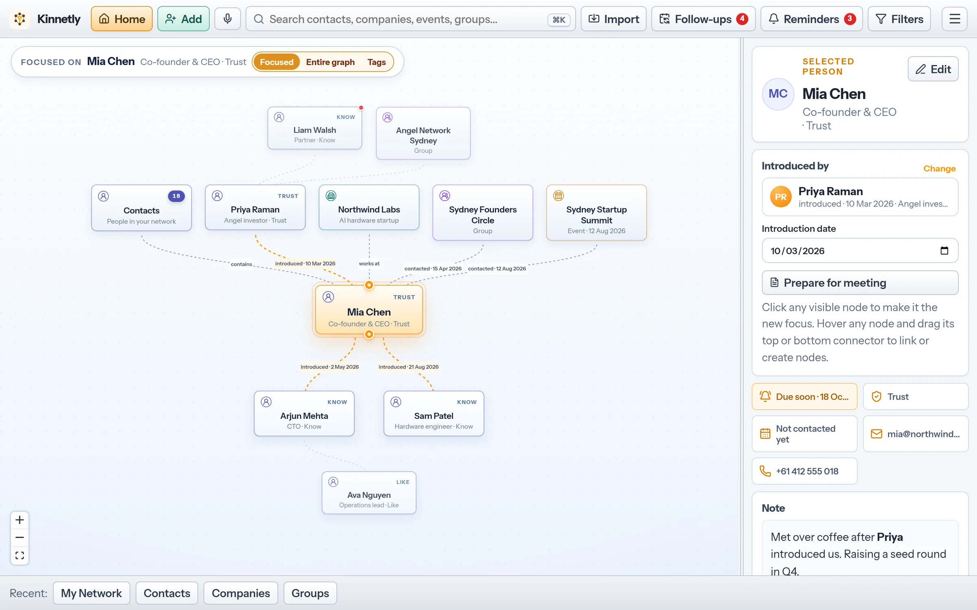Open the hamburger menu icon
The width and height of the screenshot is (977, 610).
[x=955, y=19]
